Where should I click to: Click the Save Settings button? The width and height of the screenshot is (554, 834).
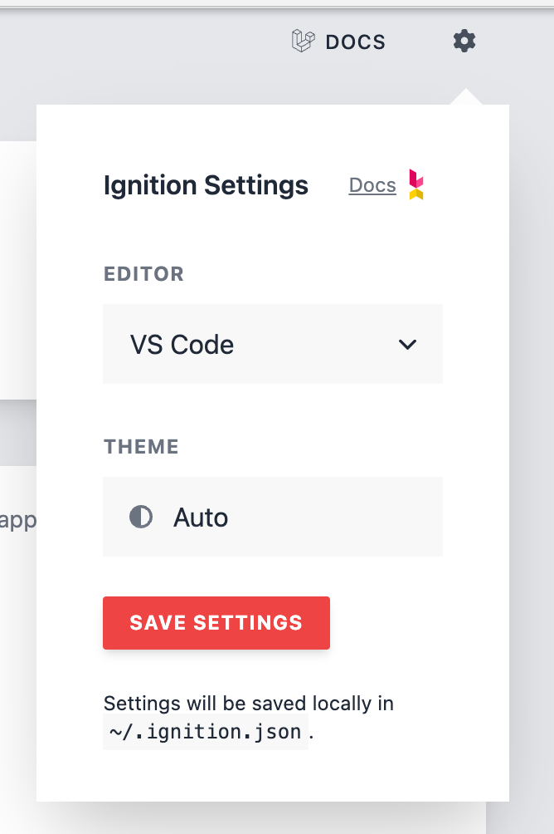coord(216,623)
